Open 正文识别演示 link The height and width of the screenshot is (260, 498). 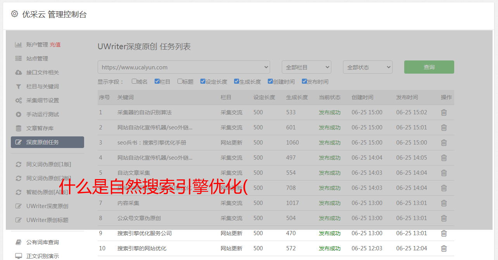43,256
